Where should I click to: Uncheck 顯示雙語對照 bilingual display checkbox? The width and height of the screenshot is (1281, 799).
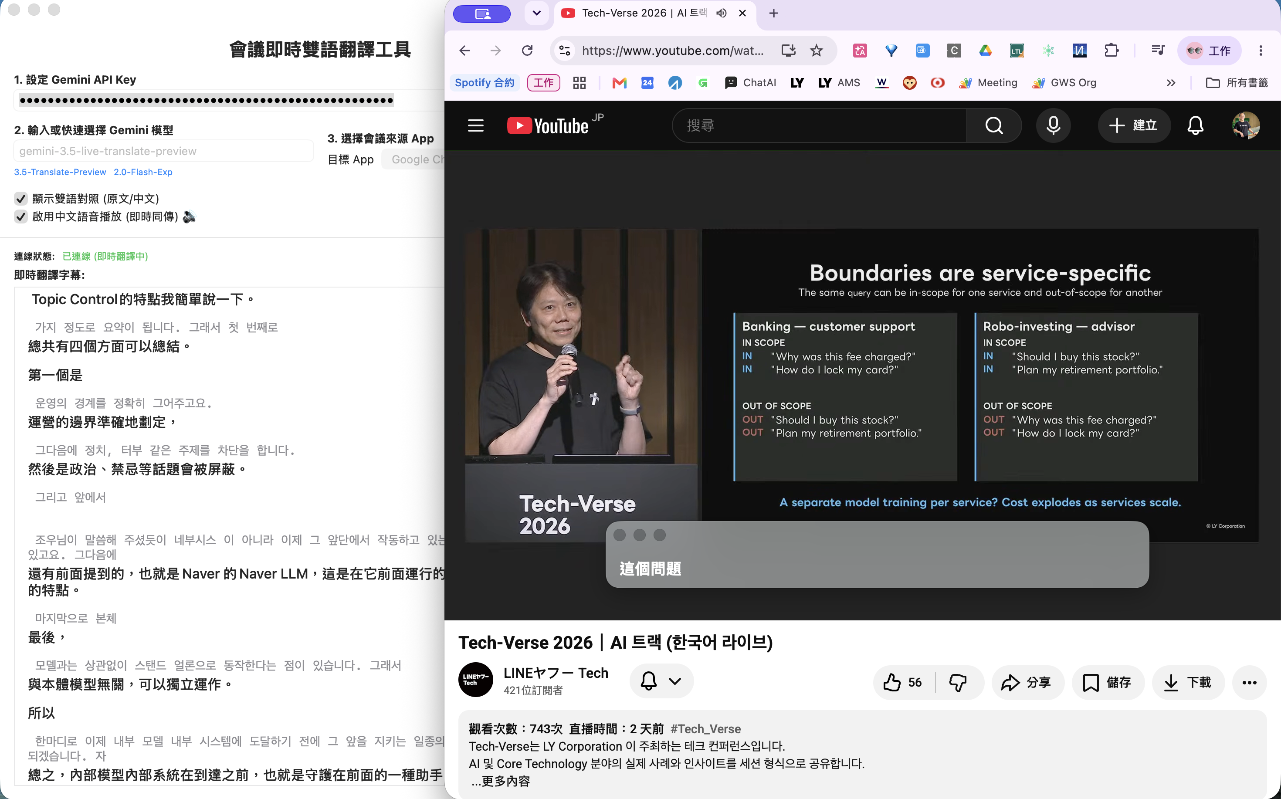coord(20,199)
